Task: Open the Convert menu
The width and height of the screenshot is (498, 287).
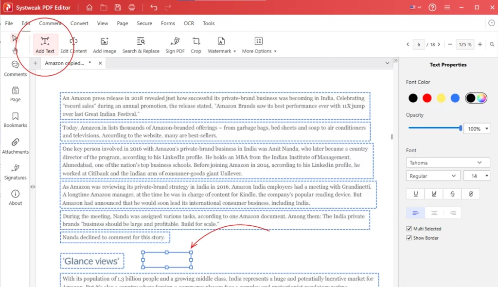Action: point(79,23)
